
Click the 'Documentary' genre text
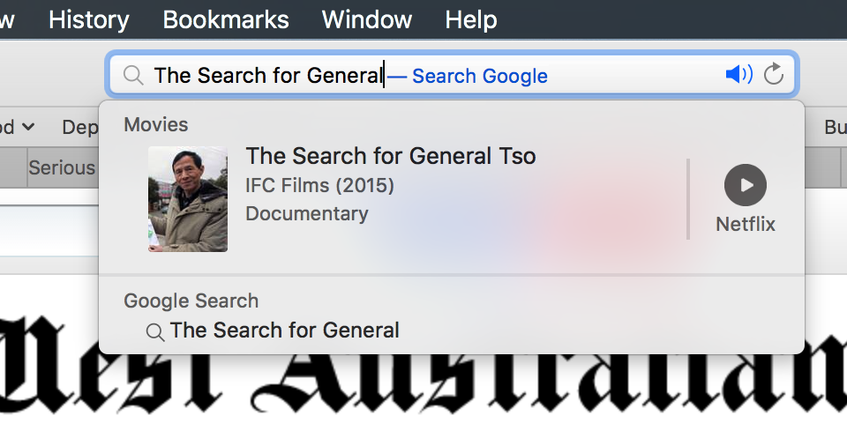307,213
